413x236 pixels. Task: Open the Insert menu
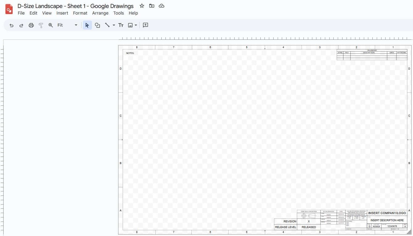coord(62,13)
